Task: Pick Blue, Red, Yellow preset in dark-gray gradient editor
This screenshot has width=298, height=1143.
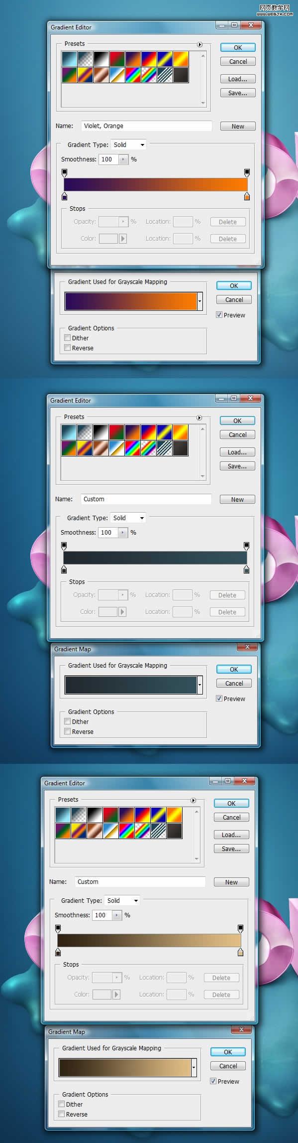Action: (148, 432)
